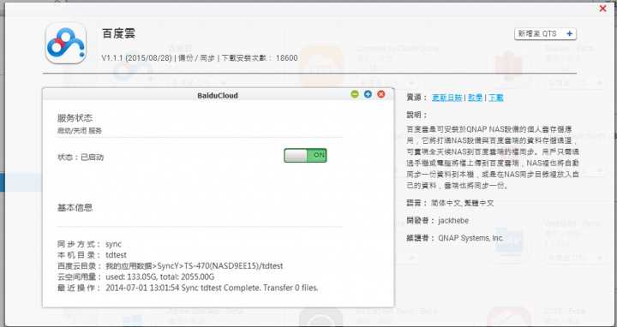
Task: Maximize the BaiduCloud window with blue plus icon
Action: tap(368, 94)
